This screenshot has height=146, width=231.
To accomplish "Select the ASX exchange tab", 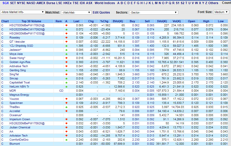I will [x=89, y=3].
